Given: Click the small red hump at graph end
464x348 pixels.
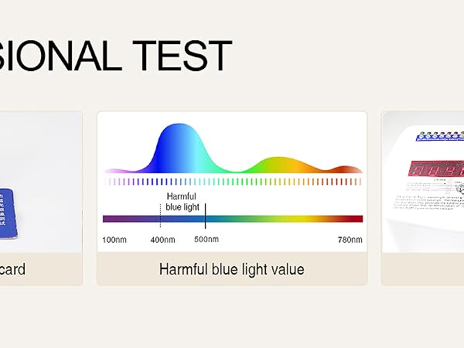Looking at the screenshot, I should click(345, 169).
